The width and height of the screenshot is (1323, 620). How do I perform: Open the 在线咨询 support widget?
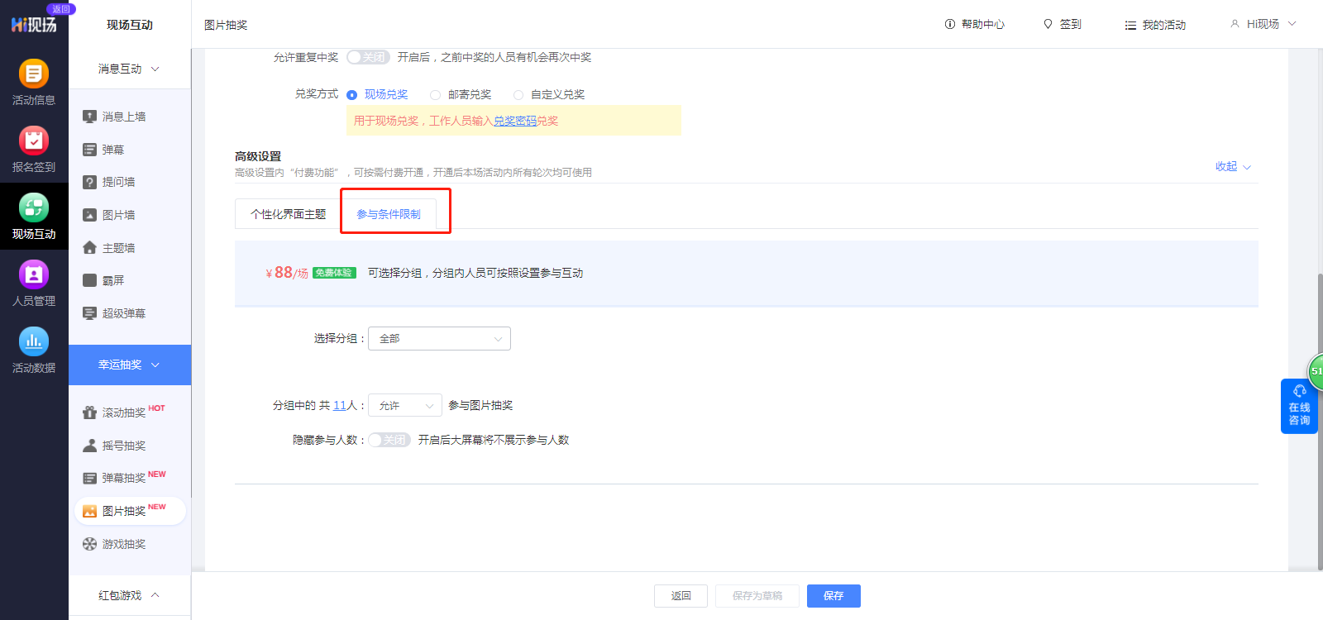pos(1299,407)
